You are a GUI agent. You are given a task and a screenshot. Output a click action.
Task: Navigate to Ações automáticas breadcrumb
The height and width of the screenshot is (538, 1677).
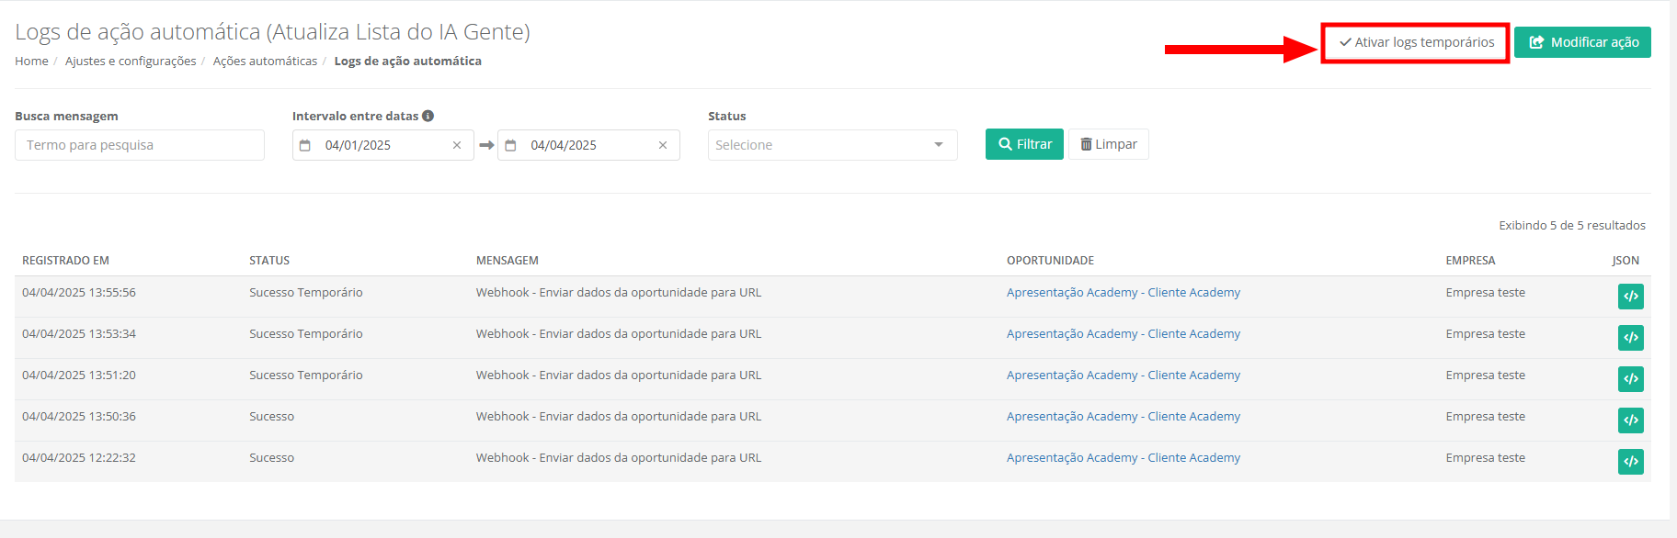point(265,61)
